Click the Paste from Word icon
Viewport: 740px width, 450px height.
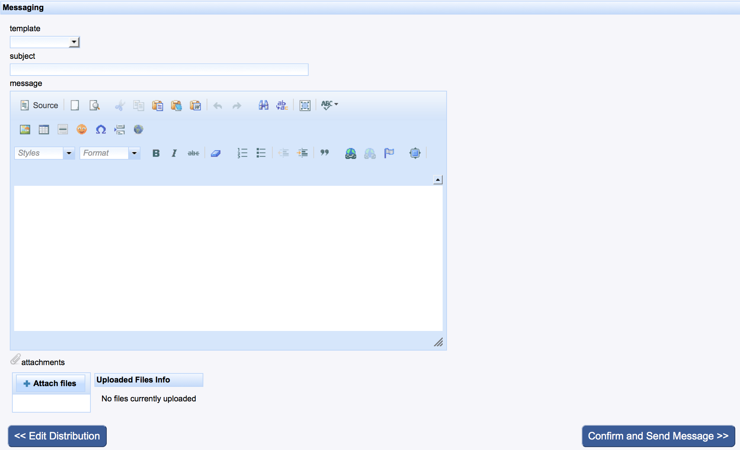(195, 106)
